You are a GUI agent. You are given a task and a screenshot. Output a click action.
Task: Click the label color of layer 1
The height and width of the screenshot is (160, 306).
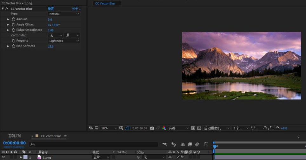click(x=25, y=157)
